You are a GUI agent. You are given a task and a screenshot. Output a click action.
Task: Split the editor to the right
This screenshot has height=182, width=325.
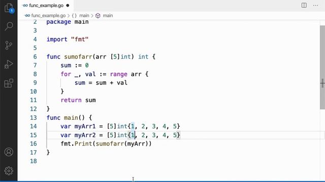pos(304,6)
